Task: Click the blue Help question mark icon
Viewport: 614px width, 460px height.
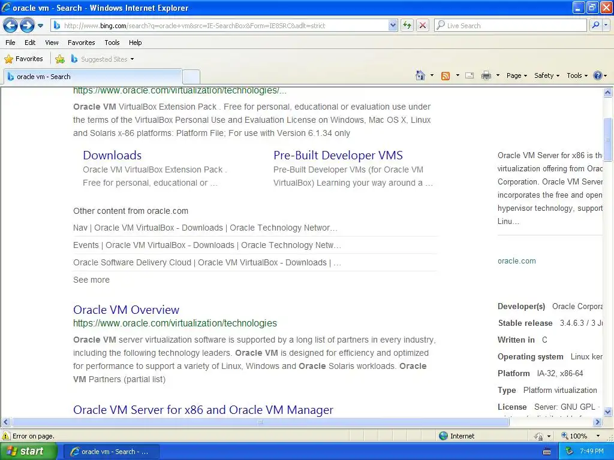Action: [598, 75]
